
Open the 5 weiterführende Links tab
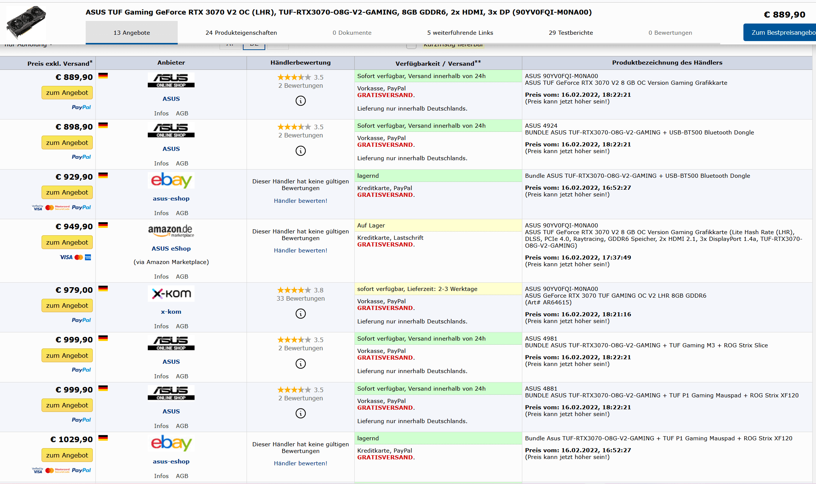(460, 33)
